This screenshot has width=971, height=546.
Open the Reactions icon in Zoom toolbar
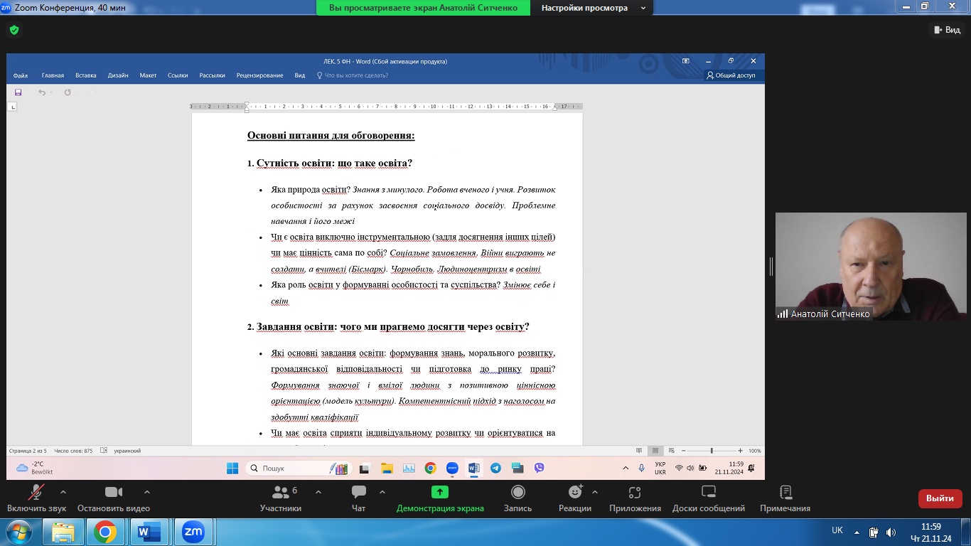(x=575, y=493)
